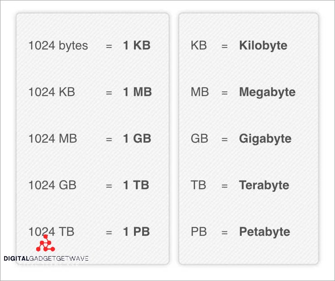Viewport: 335px width, 281px height.
Task: Click the DIGITALGADGETGETWAVE watermark text
Action: point(46,259)
